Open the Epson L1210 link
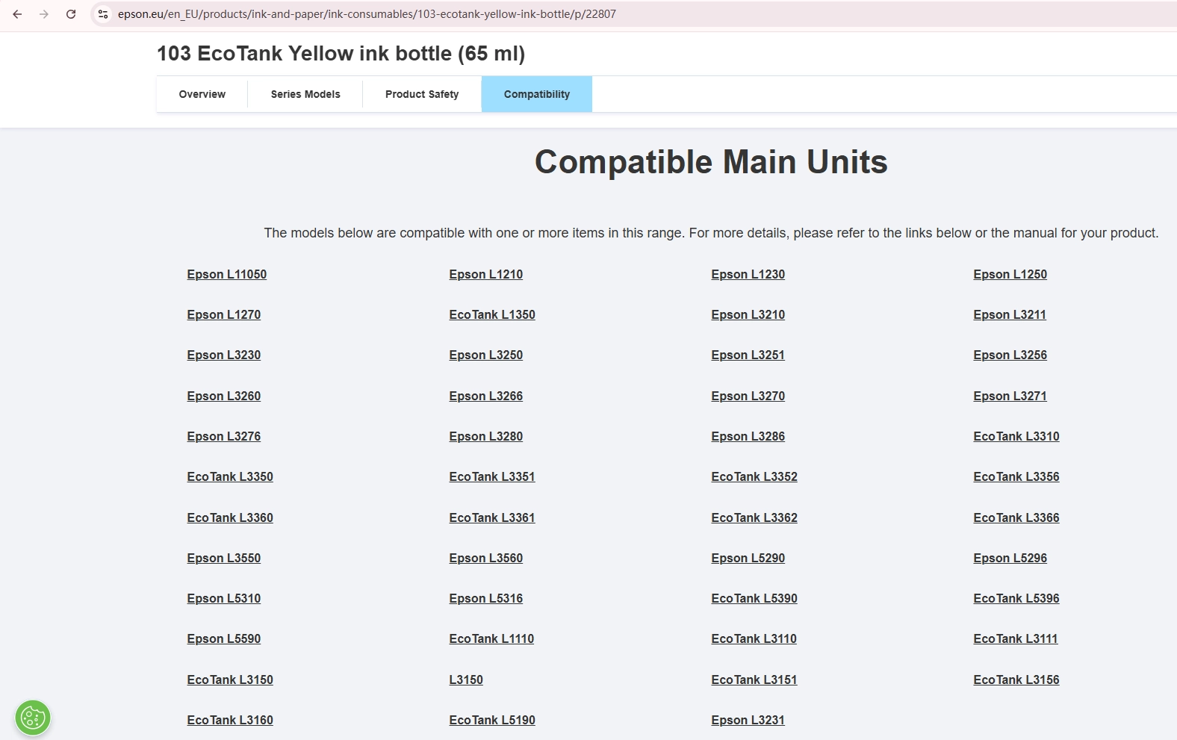 (485, 274)
